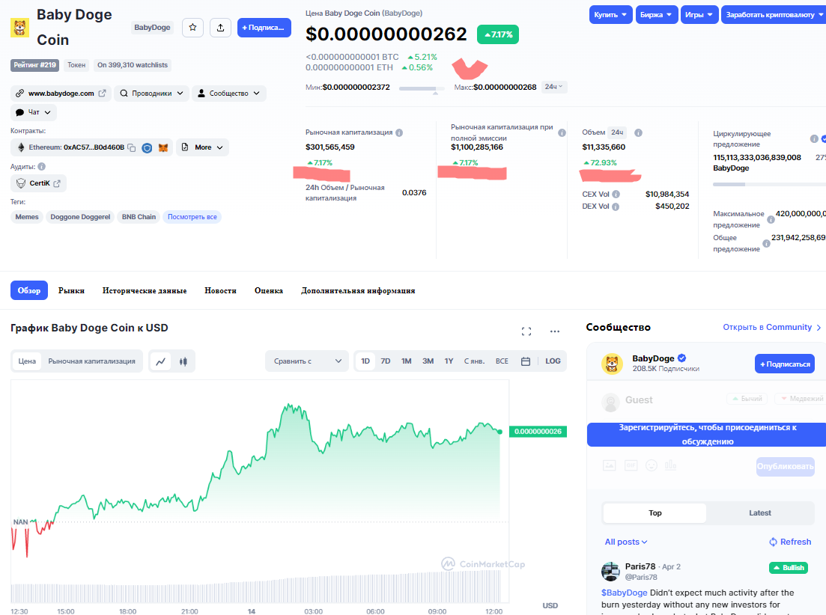Click register to join discussion banner
The width and height of the screenshot is (826, 615).
point(707,435)
